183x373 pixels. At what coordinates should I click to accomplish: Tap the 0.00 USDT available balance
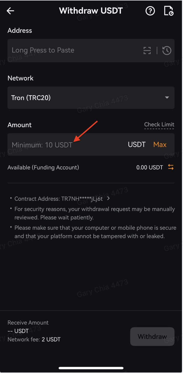(150, 168)
